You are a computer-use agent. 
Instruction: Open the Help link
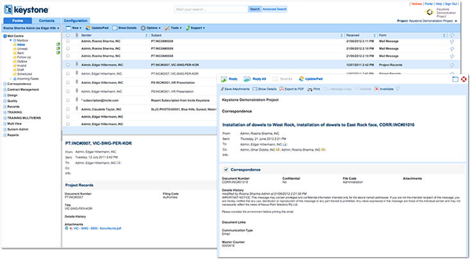click(x=439, y=4)
